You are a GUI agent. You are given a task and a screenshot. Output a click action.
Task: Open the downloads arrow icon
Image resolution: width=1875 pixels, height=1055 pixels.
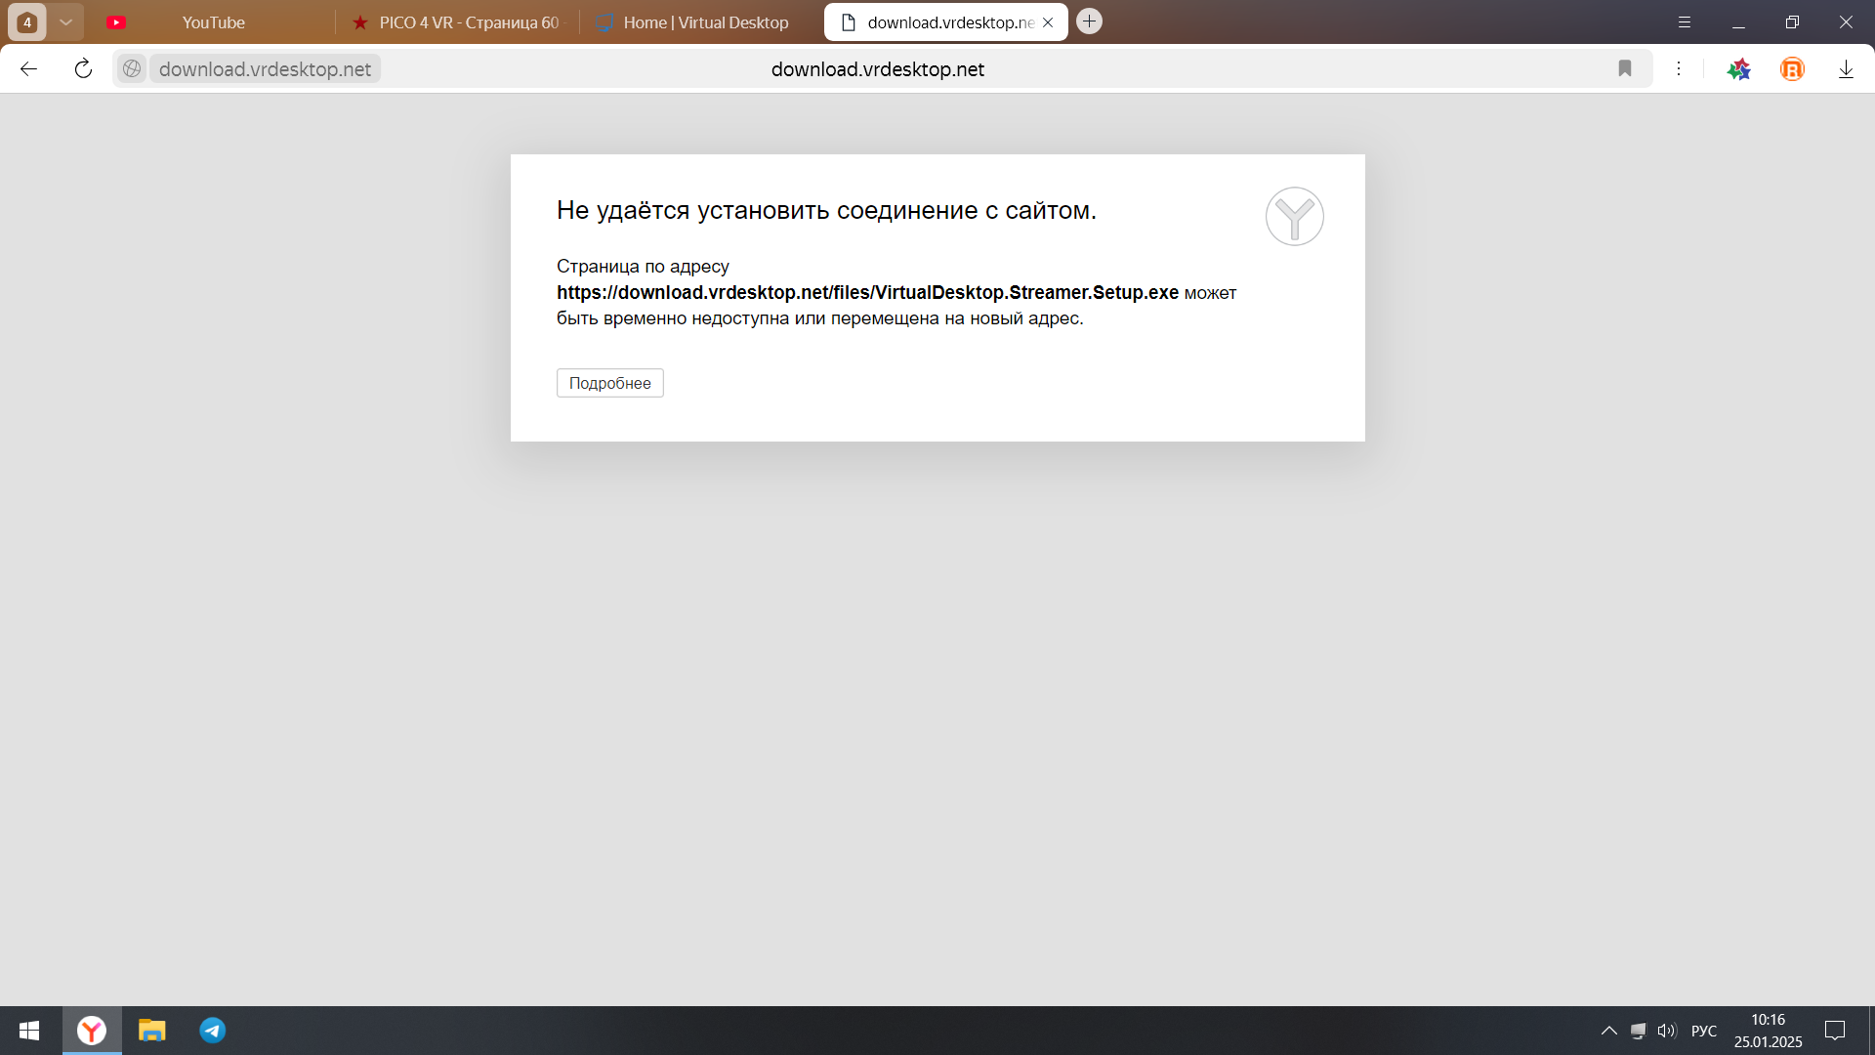1846,69
